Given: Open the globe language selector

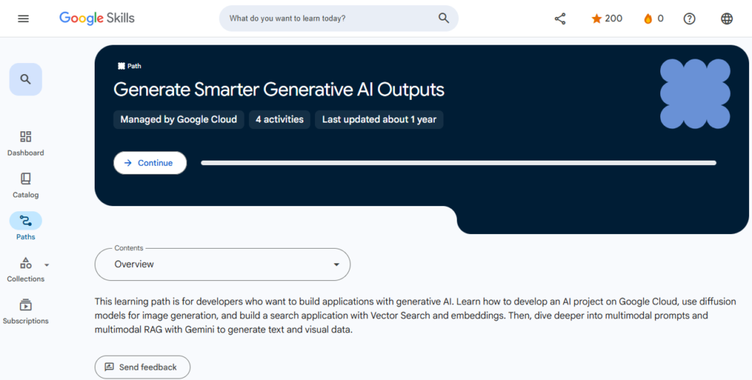Looking at the screenshot, I should pyautogui.click(x=726, y=18).
